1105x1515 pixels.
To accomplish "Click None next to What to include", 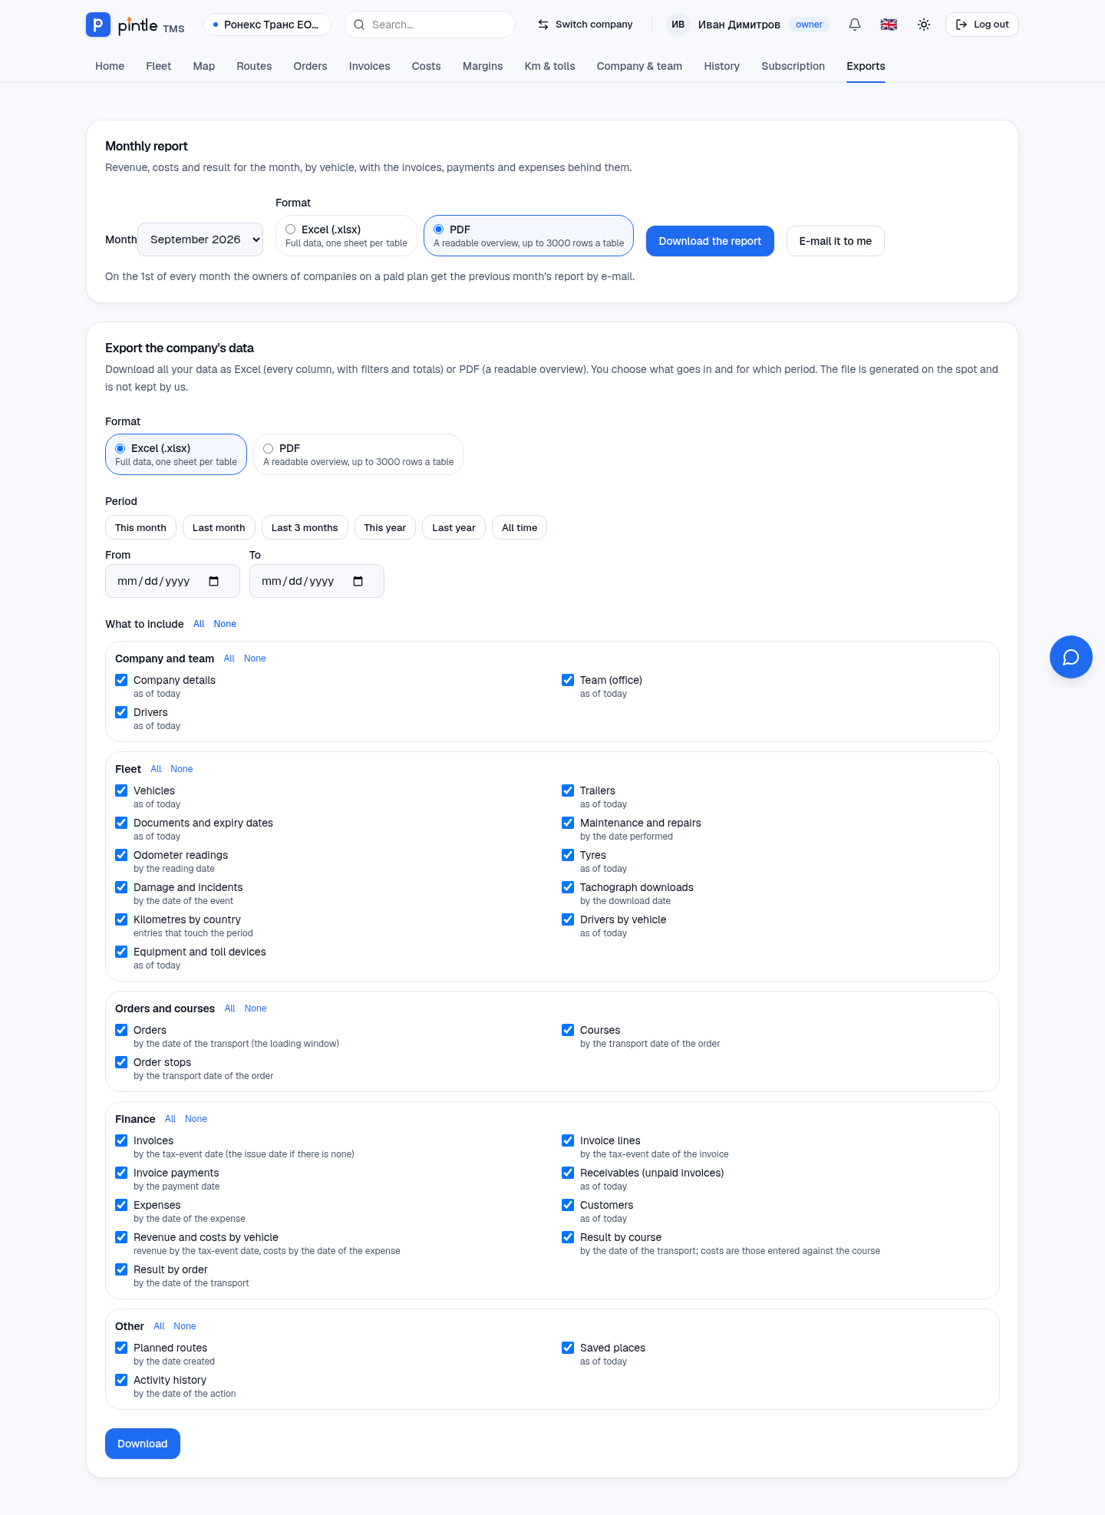I will [225, 624].
